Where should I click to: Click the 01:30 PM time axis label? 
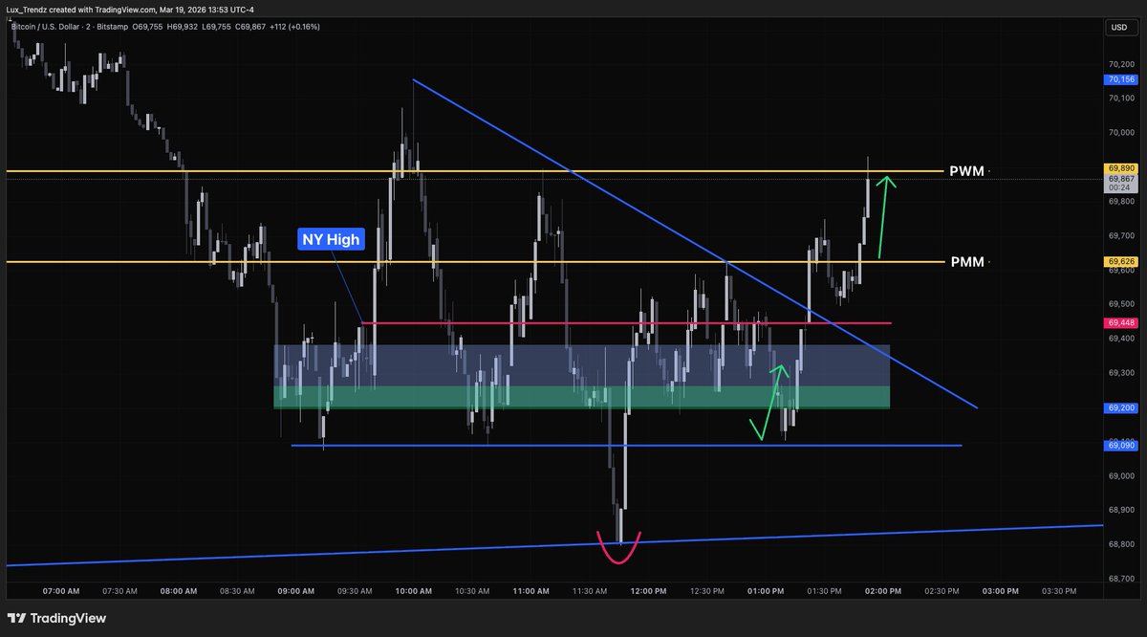(x=824, y=591)
